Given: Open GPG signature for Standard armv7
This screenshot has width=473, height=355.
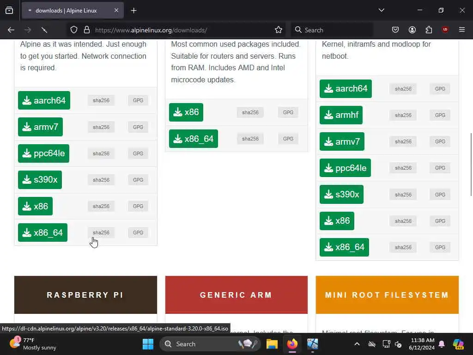Looking at the screenshot, I should pyautogui.click(x=138, y=127).
